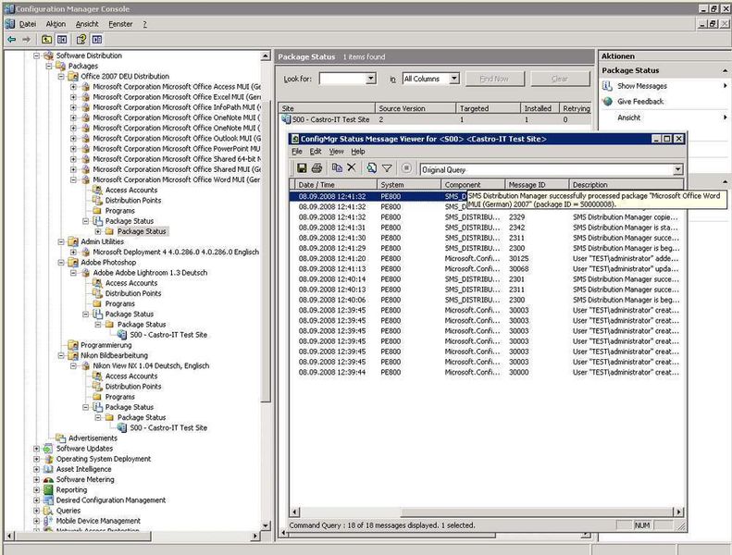The height and width of the screenshot is (555, 732).
Task: Click the Give Feedback action link
Action: (x=640, y=102)
